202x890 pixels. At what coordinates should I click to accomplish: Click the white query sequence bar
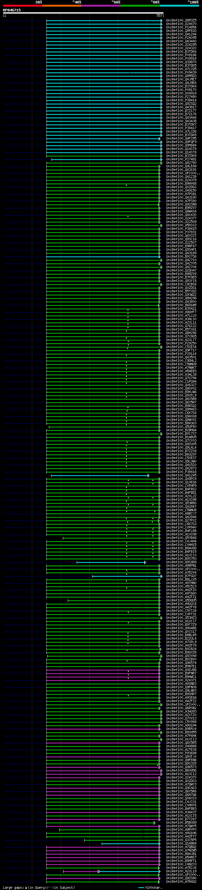click(x=83, y=13)
